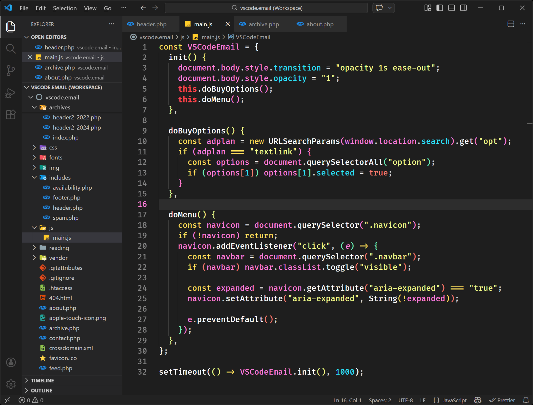The image size is (533, 405).
Task: Click the Accounts icon in activity bar
Action: (11, 362)
